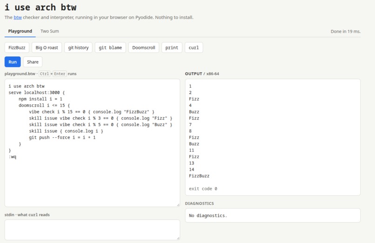The height and width of the screenshot is (243, 375).
Task: Click the 'doomscroll i <= 15 {' code line
Action: (44, 105)
